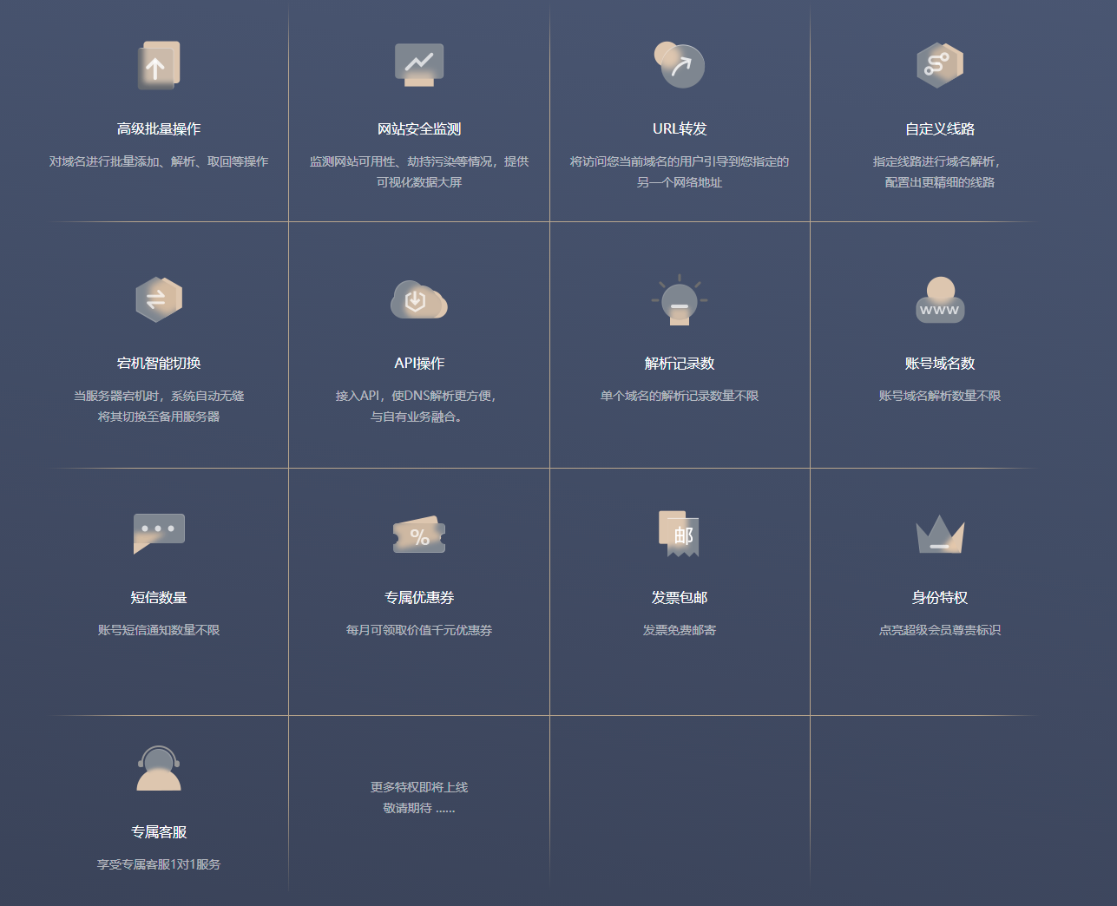Image resolution: width=1117 pixels, height=906 pixels.
Task: Open the 发票包邮 invoice icon
Action: (x=680, y=533)
